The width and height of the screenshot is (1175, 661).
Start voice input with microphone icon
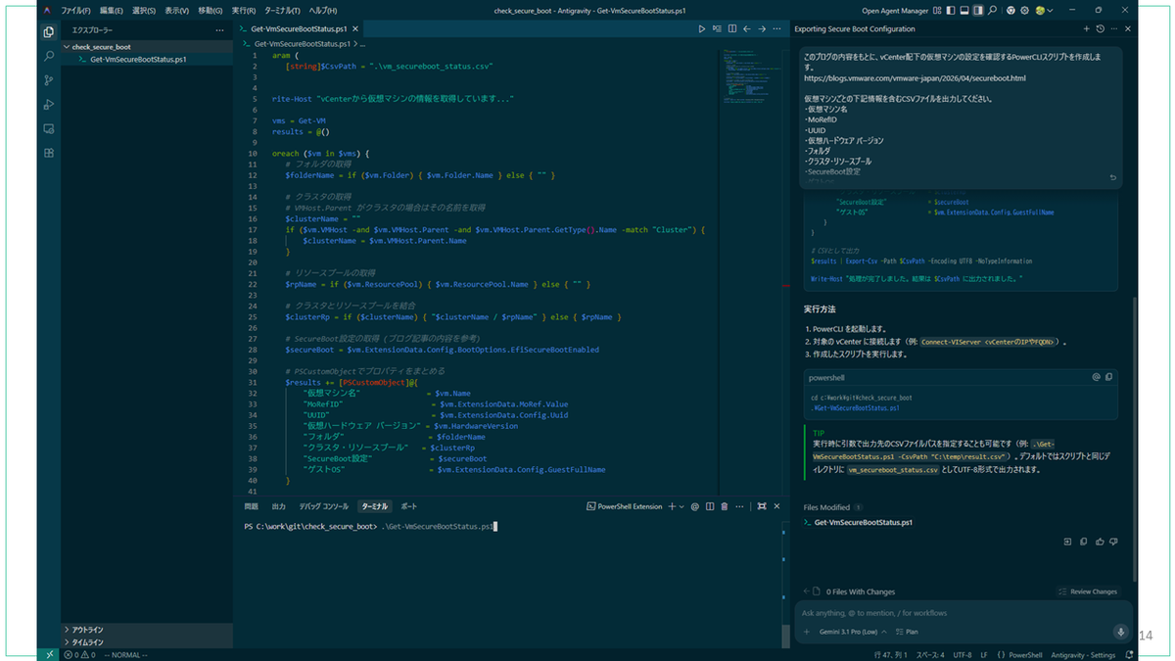click(1121, 633)
